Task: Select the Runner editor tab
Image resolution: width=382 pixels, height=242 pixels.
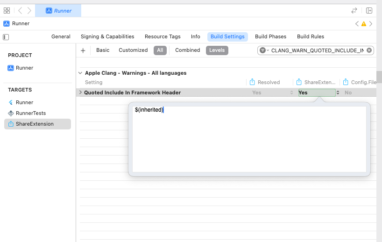Action: pos(58,11)
